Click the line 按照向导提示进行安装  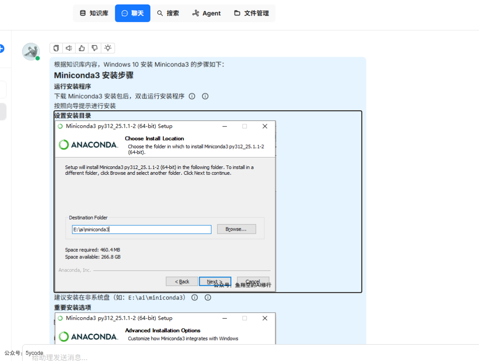[x=85, y=106]
